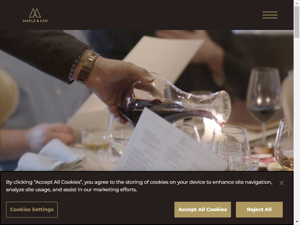Choose Reject All cookies
The image size is (300, 225).
pyautogui.click(x=259, y=210)
